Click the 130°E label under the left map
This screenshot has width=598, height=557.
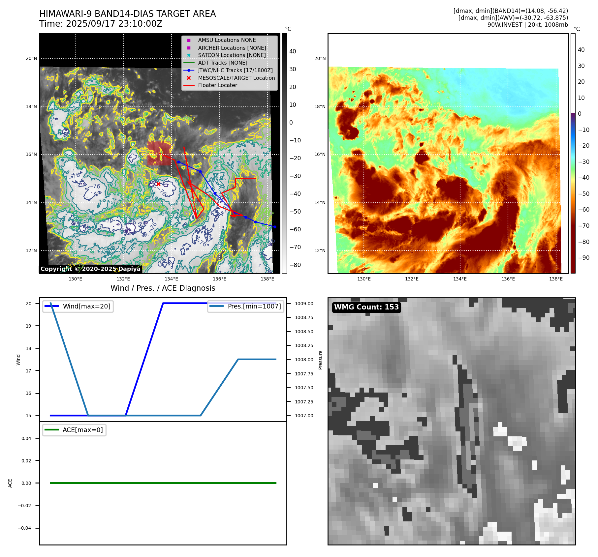click(75, 279)
